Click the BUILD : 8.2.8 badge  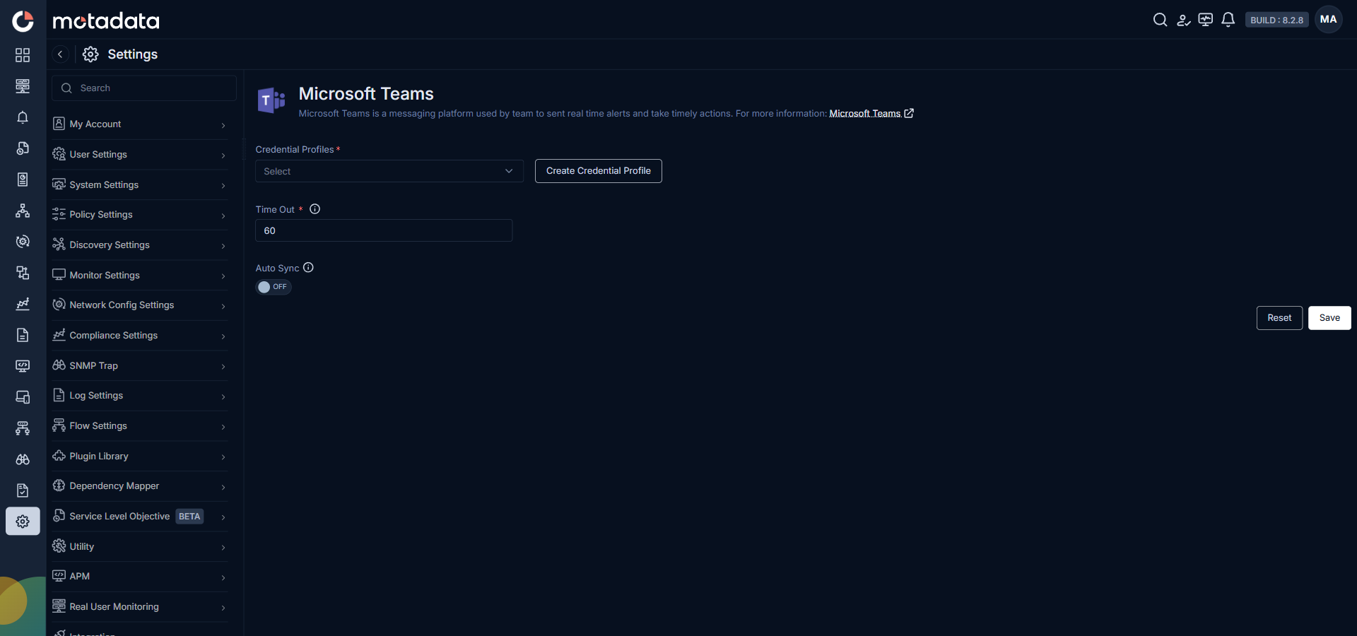(1277, 20)
